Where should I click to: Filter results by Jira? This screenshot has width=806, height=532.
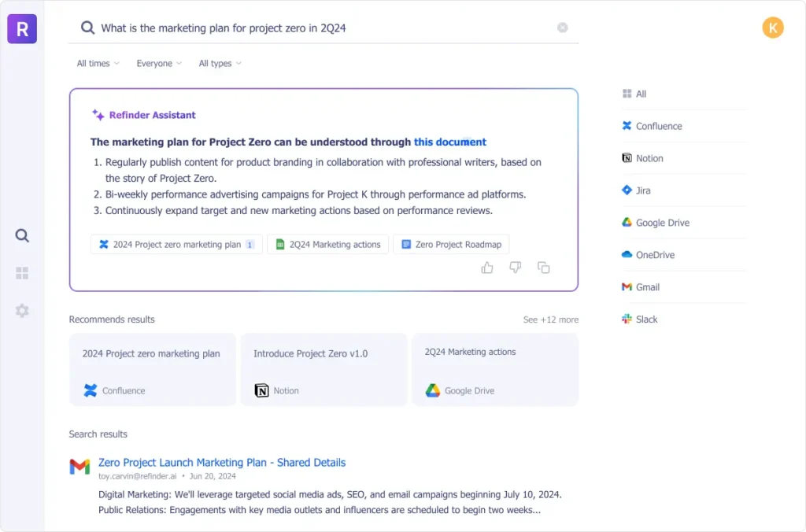click(684, 190)
